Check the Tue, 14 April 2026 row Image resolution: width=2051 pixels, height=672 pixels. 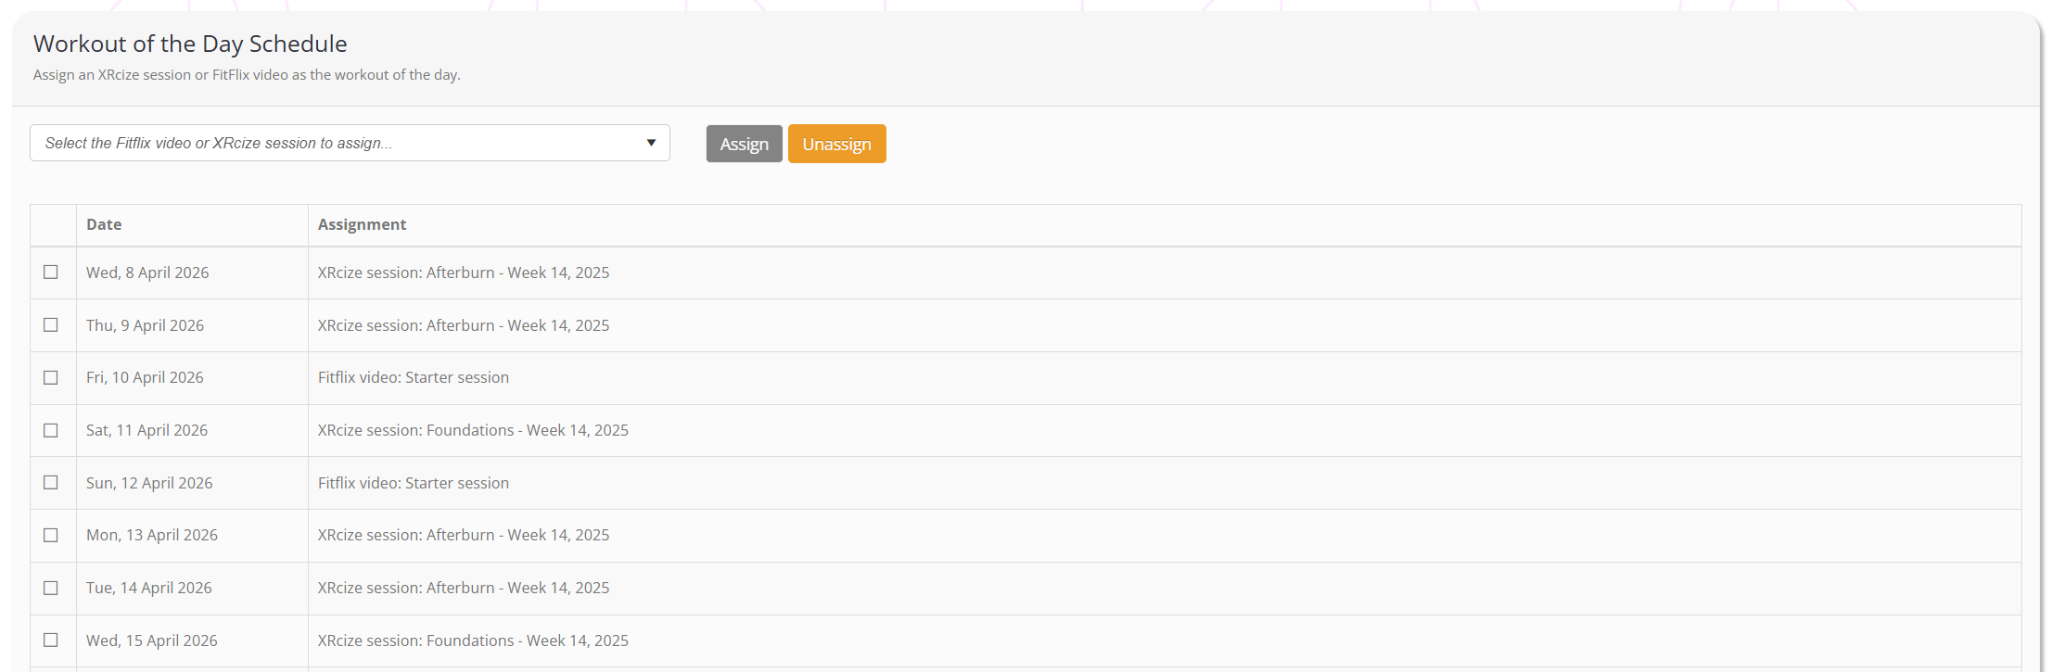[51, 588]
